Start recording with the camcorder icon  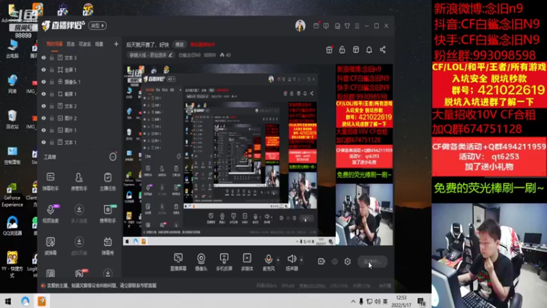(x=321, y=261)
